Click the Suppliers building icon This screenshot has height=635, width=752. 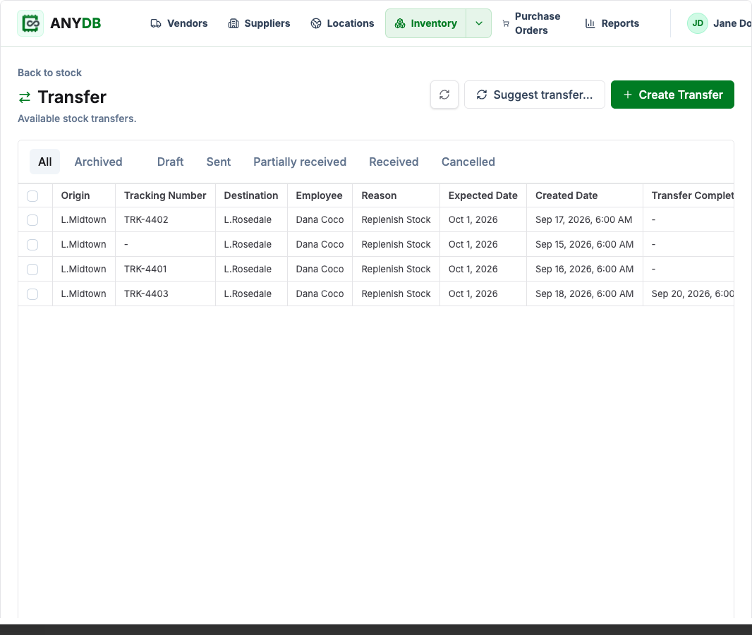pyautogui.click(x=233, y=23)
